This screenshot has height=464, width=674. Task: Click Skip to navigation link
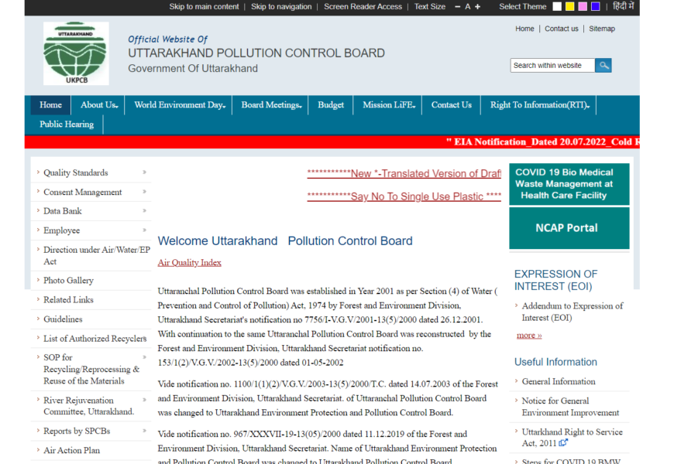281,6
